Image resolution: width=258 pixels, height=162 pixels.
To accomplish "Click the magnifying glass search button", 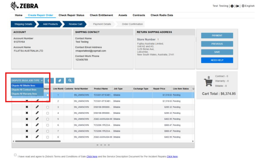I will coord(70,80).
